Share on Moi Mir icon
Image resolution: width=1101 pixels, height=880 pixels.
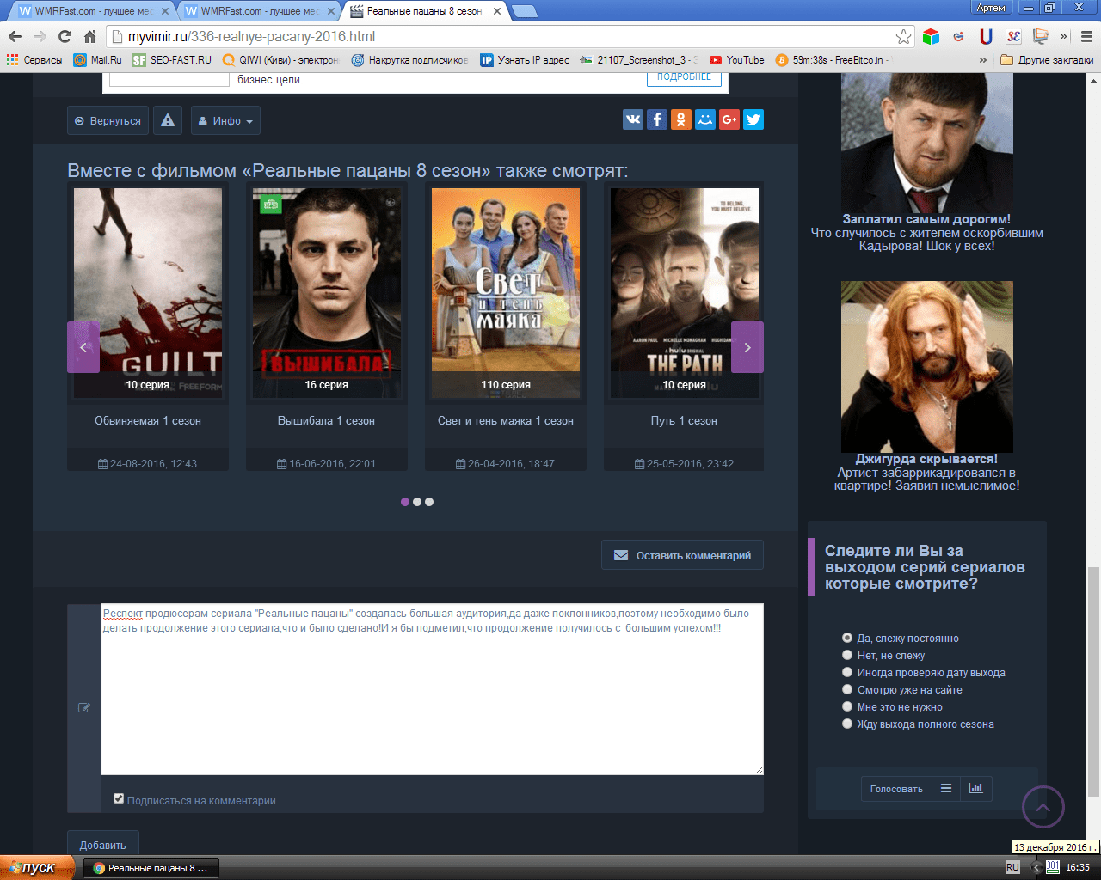click(705, 119)
